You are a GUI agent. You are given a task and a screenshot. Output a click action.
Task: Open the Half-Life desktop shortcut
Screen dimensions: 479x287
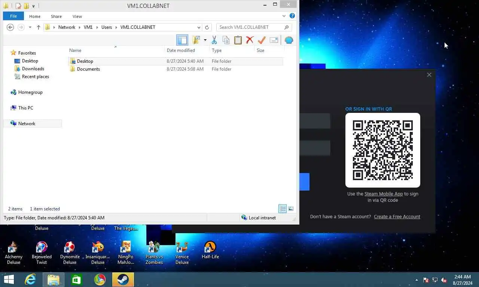pyautogui.click(x=210, y=250)
